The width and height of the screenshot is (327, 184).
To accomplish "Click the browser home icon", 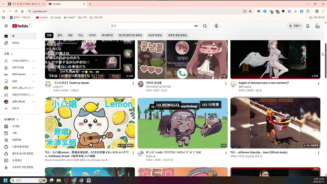I will (22, 11).
